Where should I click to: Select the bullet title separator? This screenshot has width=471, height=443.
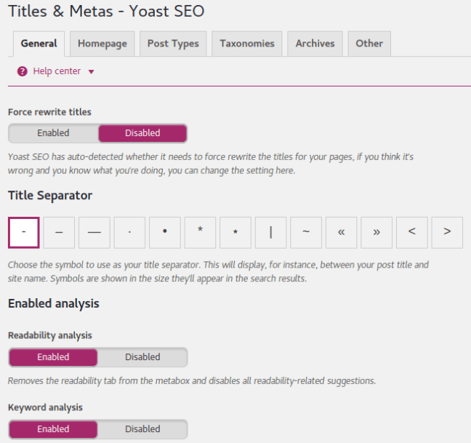[165, 233]
